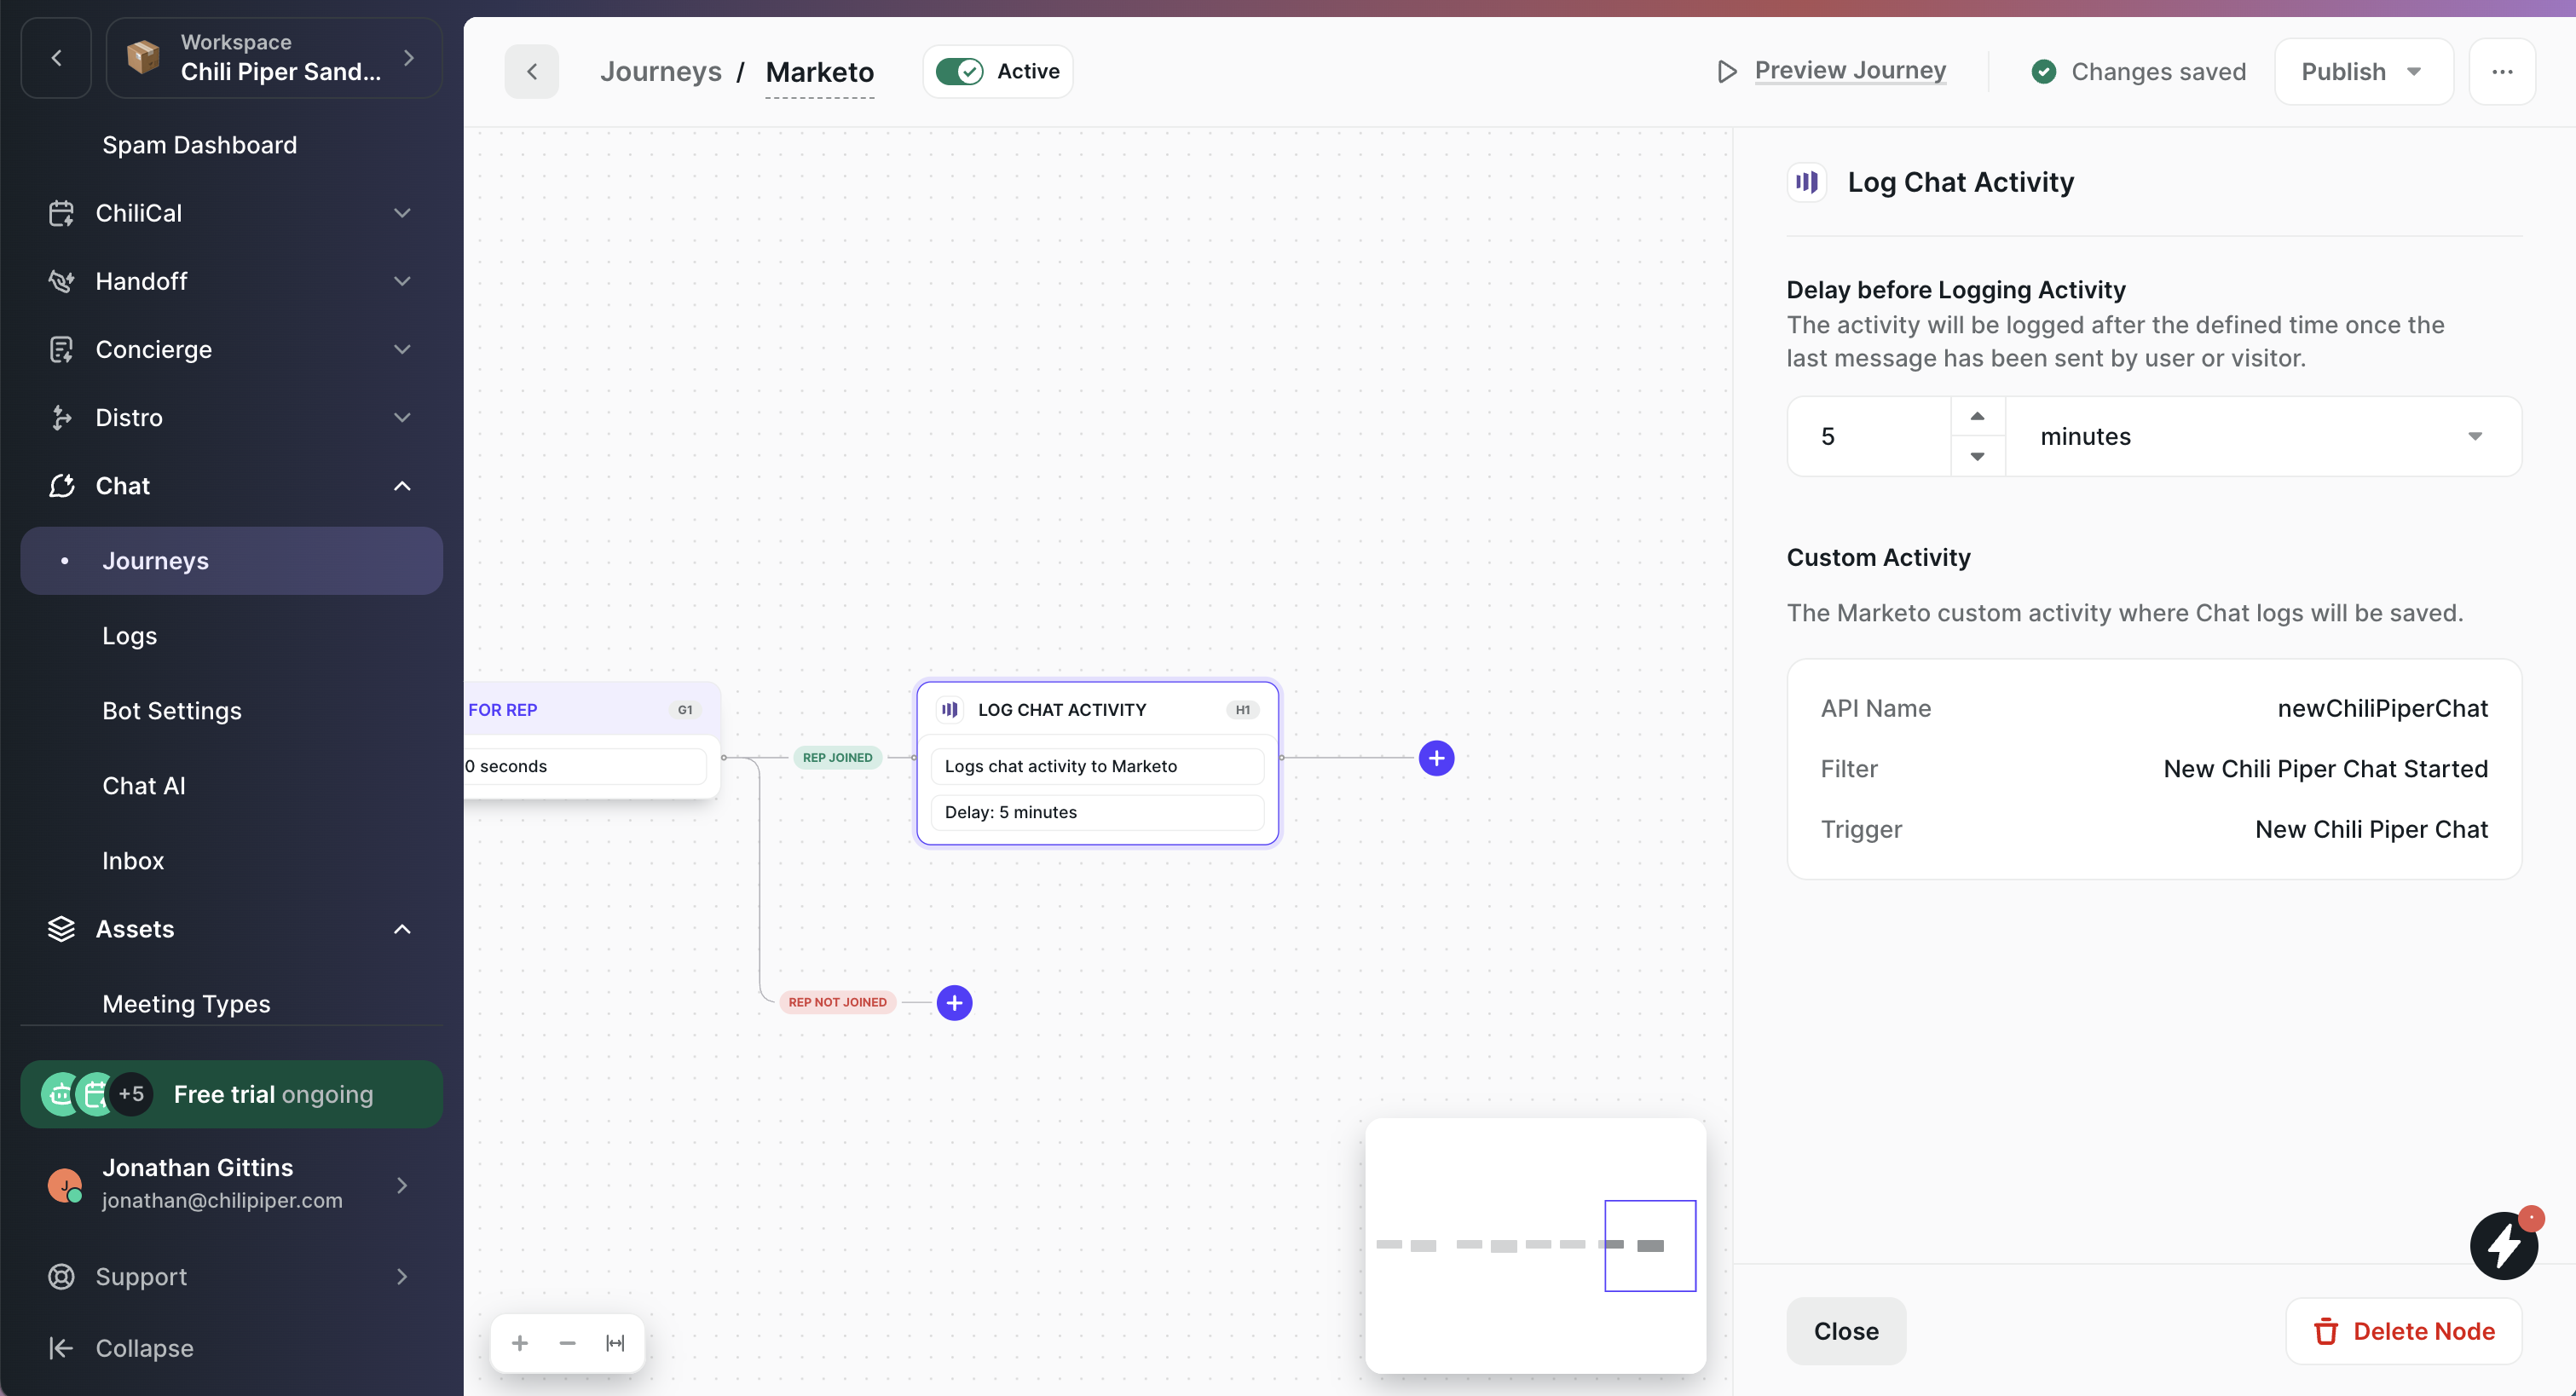Add node after Rep Not Joined branch
The height and width of the screenshot is (1396, 2576).
point(954,1002)
